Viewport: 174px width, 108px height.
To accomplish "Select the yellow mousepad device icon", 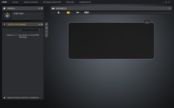I will pyautogui.click(x=68, y=12).
